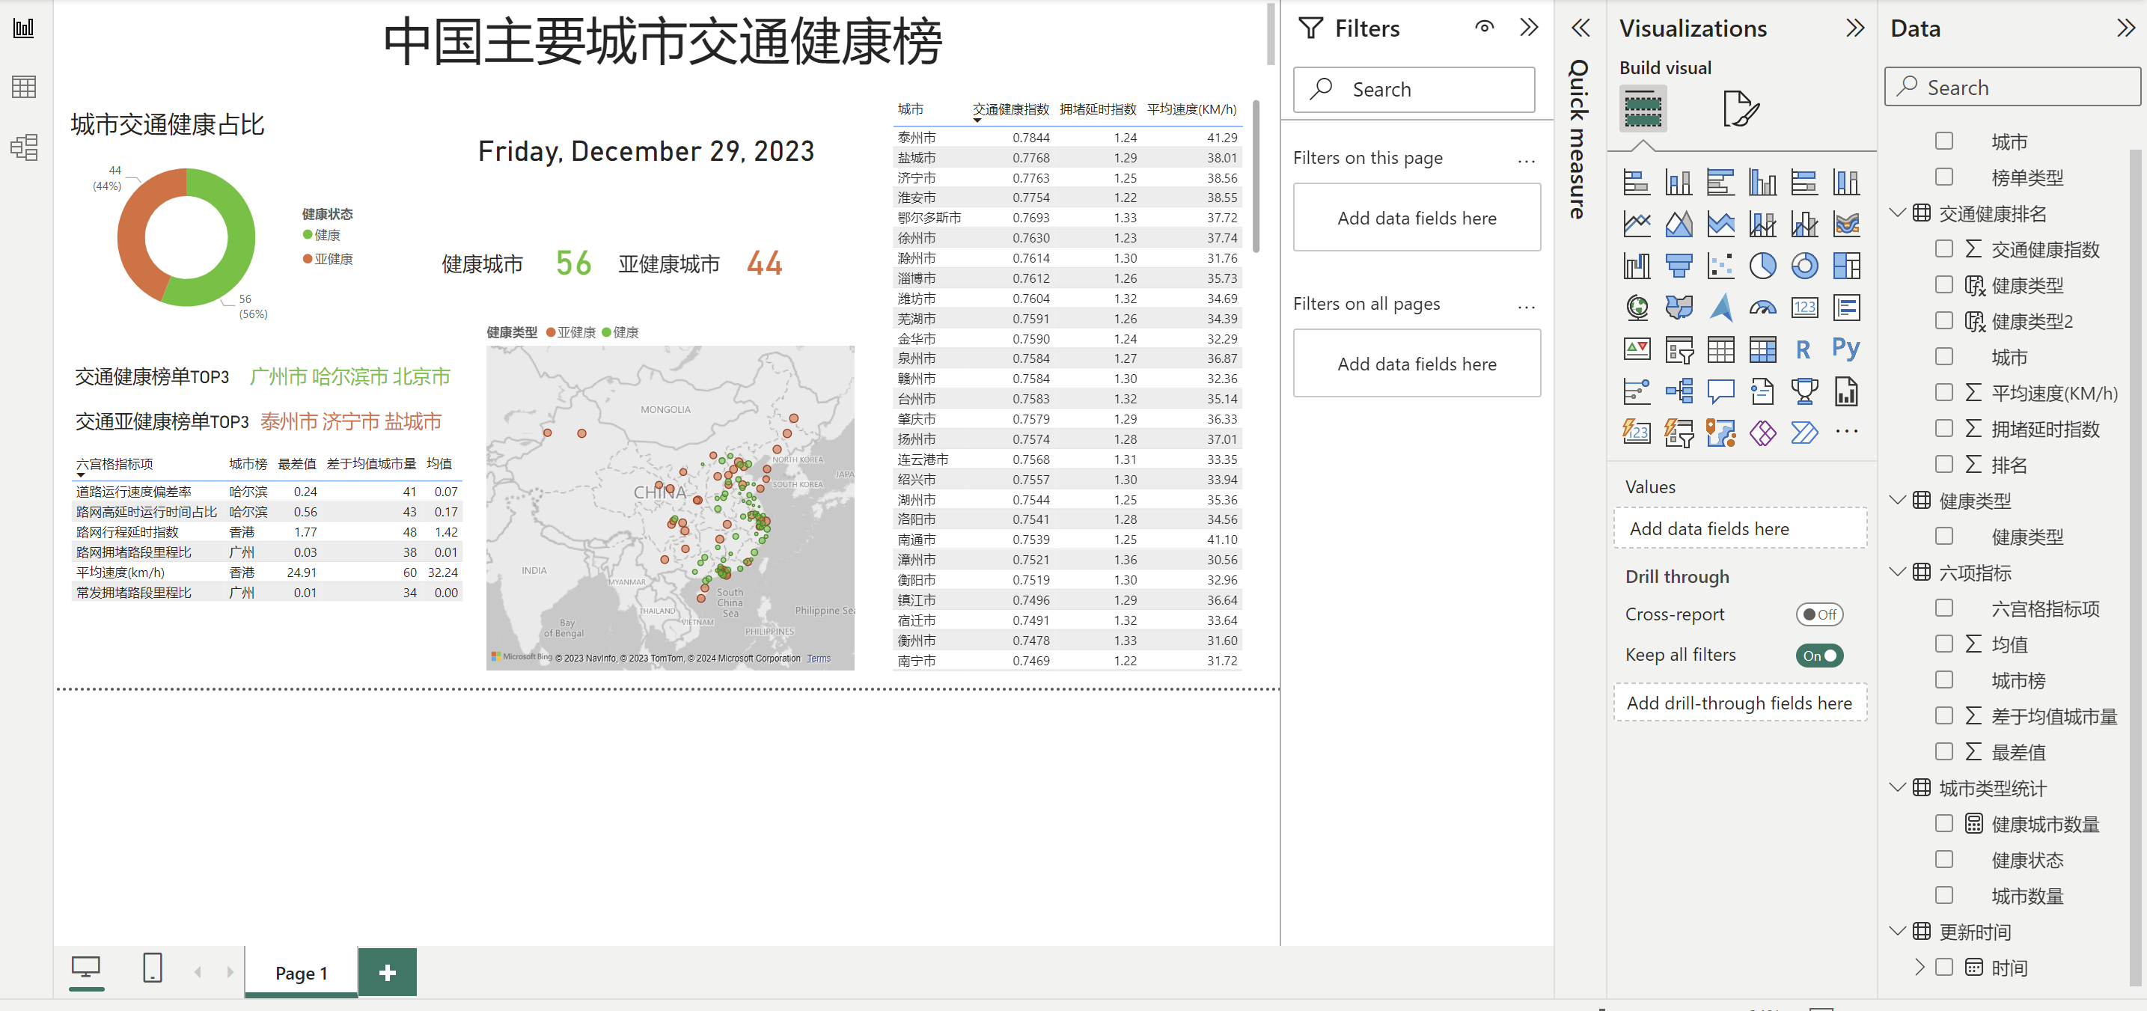Tick the 健康城市数量 field checkbox
2147x1011 pixels.
click(x=1943, y=823)
